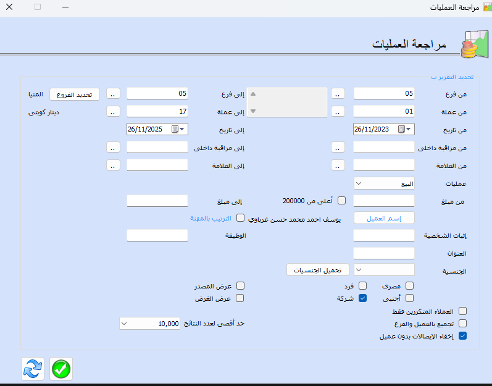Open calendar icon in 'من تاريخ' field

[x=402, y=129]
